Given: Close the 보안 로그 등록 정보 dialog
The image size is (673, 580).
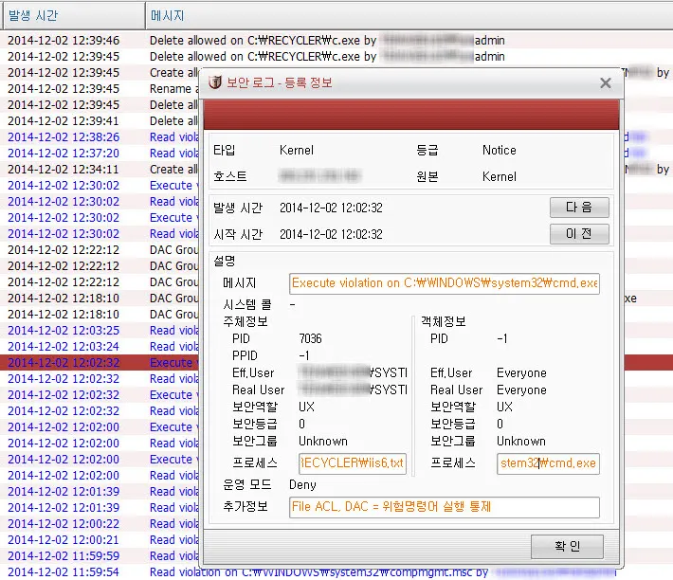Looking at the screenshot, I should 606,82.
